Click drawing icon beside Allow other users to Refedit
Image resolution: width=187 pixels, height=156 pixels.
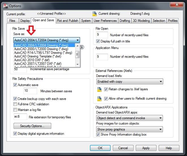tap(99, 99)
